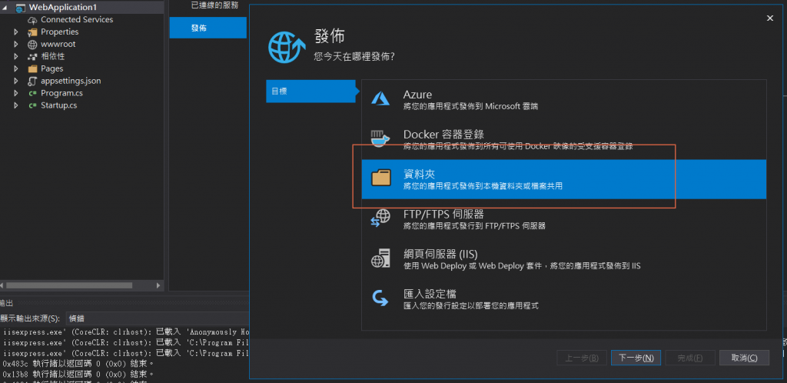The image size is (787, 383).
Task: Select the 匯入設定檔 option text
Action: [x=430, y=294]
